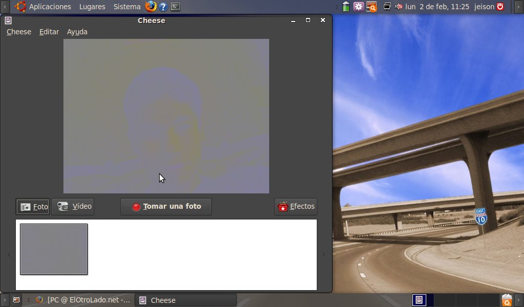524x307 pixels.
Task: Hide top panel with left arrow
Action: [x=5, y=7]
